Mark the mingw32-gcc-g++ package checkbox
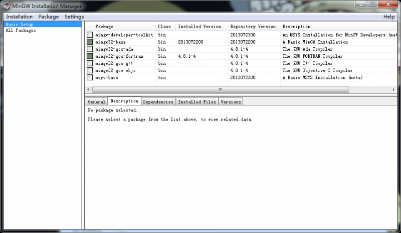Image resolution: width=401 pixels, height=233 pixels. pos(90,63)
